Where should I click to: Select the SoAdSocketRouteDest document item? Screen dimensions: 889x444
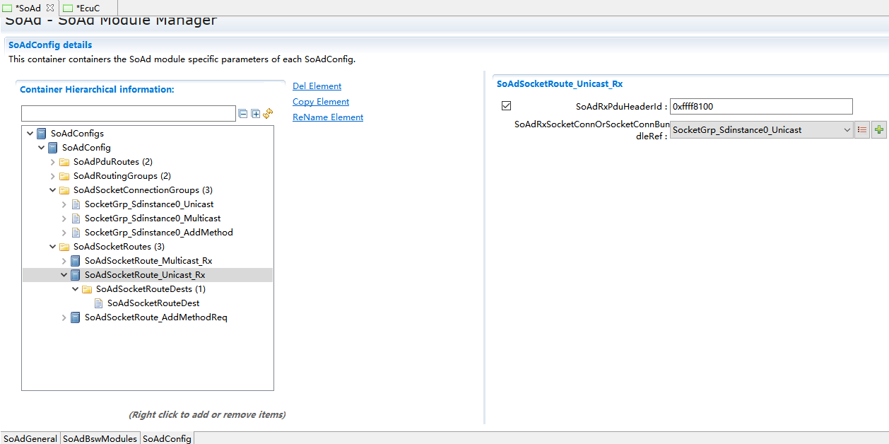tap(153, 303)
